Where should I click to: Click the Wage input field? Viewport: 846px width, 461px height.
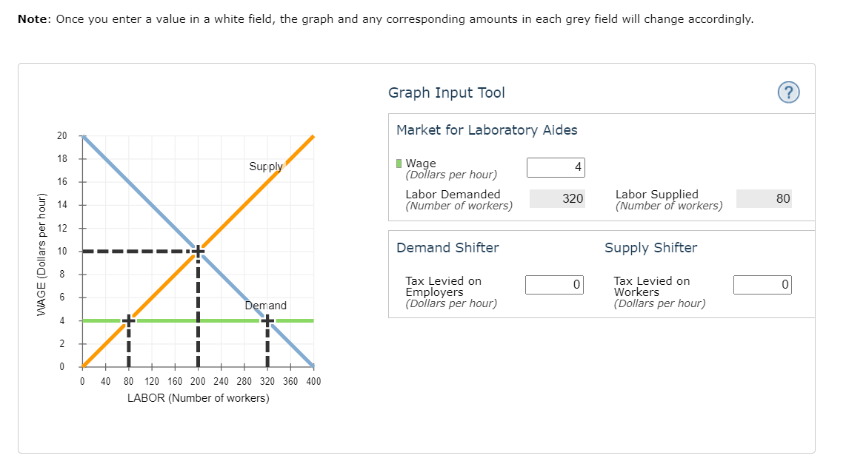(556, 167)
